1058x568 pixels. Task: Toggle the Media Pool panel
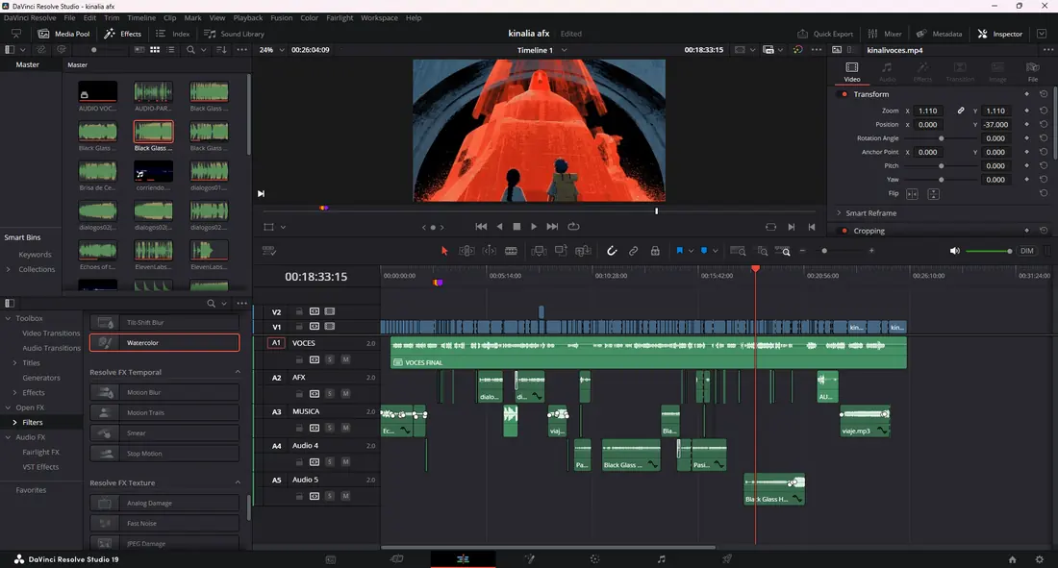tap(64, 34)
